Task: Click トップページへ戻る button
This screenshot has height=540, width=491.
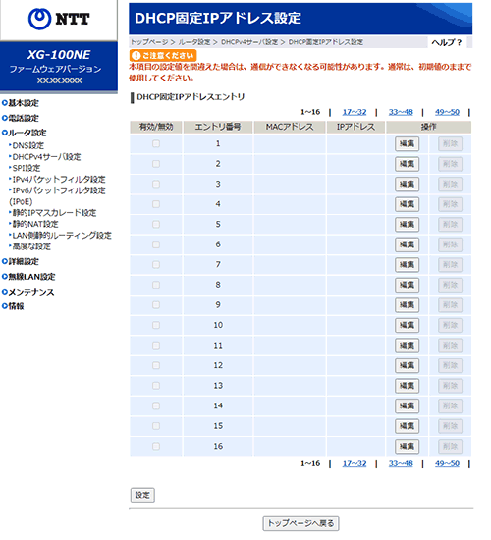Action: pos(300,523)
